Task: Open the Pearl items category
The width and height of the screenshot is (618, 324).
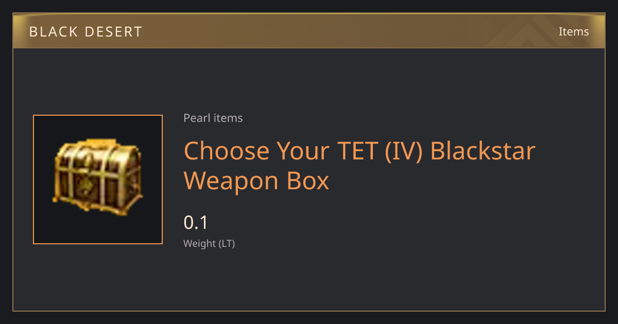Action: 213,118
